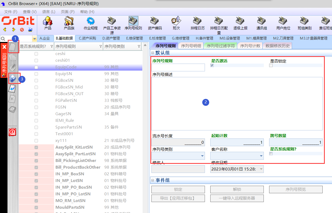Open 资产编码 toolbar icon
The image size is (332, 213).
click(x=155, y=23)
